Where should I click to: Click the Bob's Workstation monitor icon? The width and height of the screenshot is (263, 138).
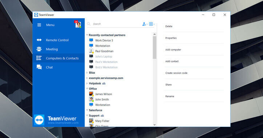[x=91, y=67]
